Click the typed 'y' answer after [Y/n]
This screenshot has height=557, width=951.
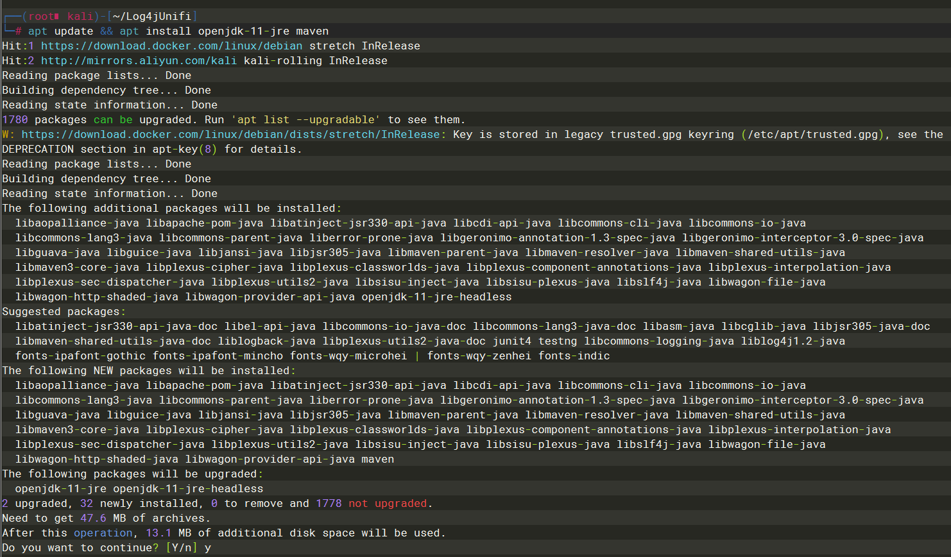[208, 547]
